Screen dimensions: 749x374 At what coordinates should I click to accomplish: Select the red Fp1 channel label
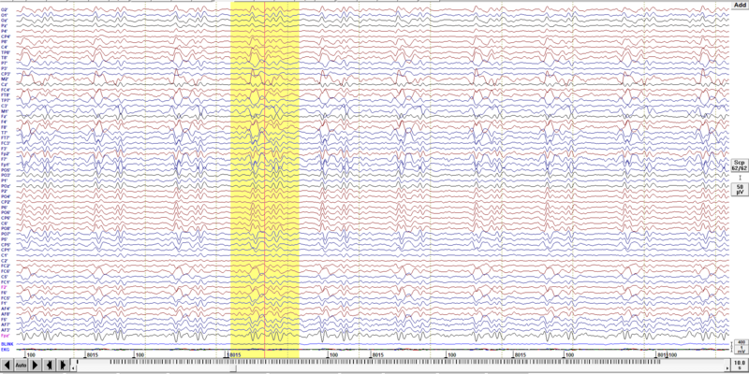pos(6,335)
